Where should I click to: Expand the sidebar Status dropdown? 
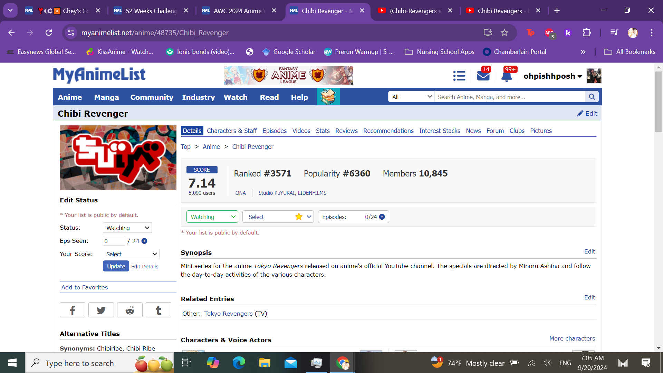point(127,228)
